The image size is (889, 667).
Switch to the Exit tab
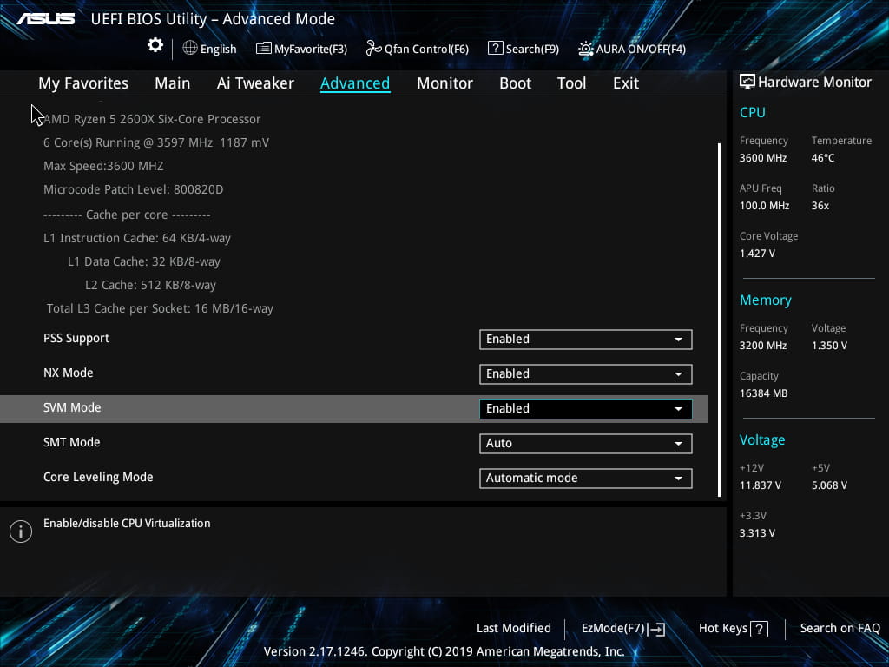(626, 83)
